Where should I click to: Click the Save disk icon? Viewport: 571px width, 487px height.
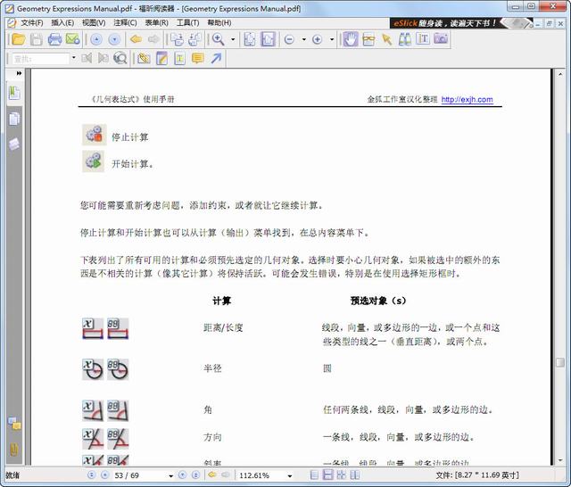(x=37, y=39)
